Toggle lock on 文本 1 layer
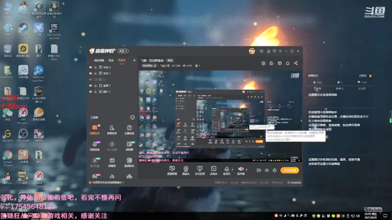392x220 pixels. (96, 73)
